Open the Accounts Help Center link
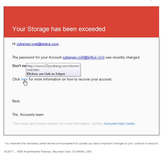Image resolution: width=163 pixels, height=158 pixels. pyautogui.click(x=119, y=124)
